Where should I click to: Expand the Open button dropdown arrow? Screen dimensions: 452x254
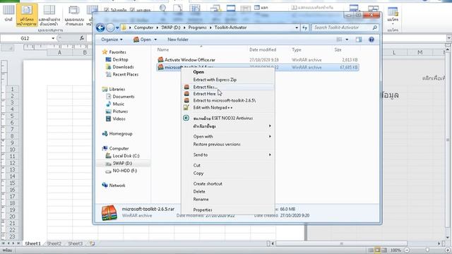[155, 40]
